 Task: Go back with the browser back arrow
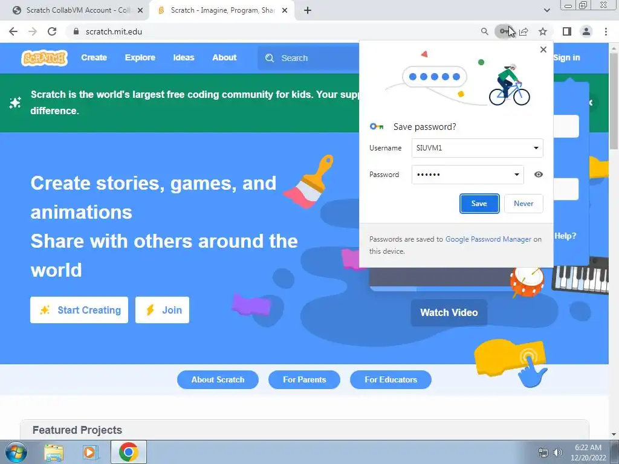(x=13, y=31)
